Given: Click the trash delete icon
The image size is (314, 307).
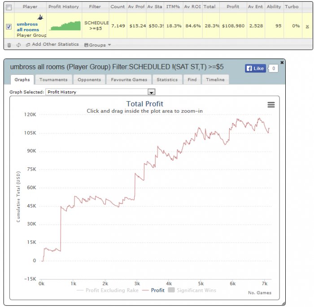Looking at the screenshot, I should 9,45.
